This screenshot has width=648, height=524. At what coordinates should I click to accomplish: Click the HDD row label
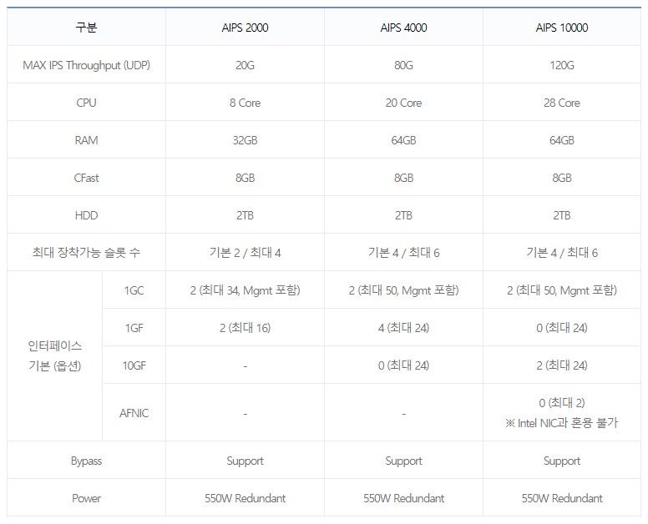[86, 215]
